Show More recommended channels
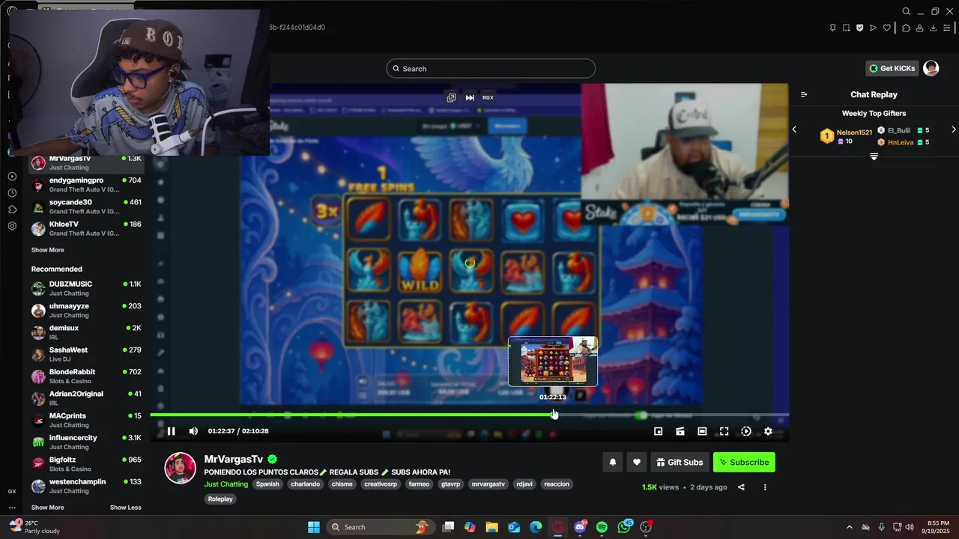Image resolution: width=959 pixels, height=539 pixels. point(47,508)
